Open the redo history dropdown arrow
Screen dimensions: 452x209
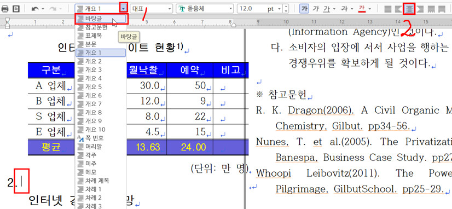click(x=61, y=9)
